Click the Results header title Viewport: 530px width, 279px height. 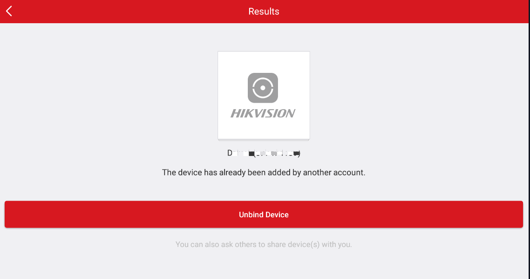264,12
